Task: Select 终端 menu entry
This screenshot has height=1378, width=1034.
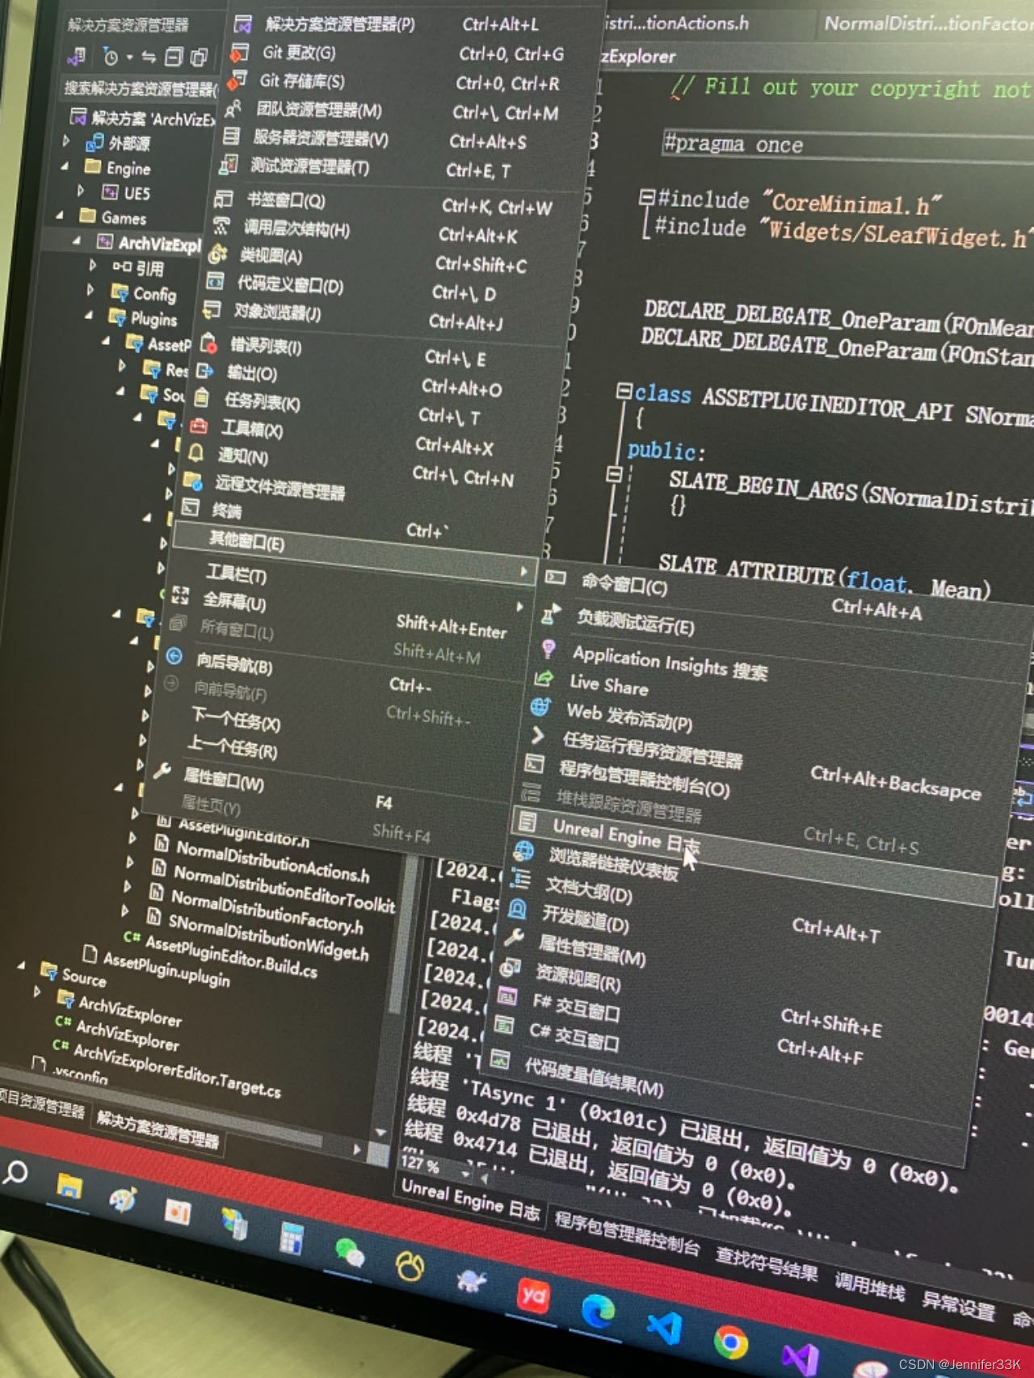Action: pos(226,510)
